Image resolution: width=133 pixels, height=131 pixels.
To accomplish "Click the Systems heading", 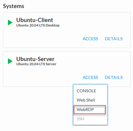I will [14, 6].
